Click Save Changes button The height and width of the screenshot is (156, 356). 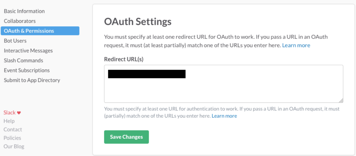127,137
